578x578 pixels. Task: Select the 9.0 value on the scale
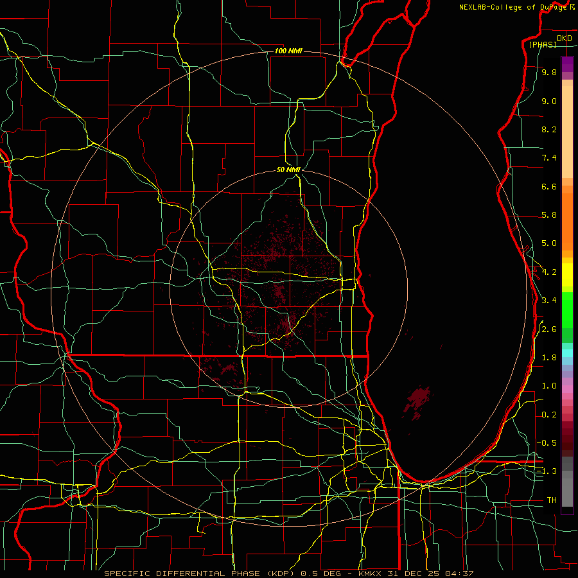[549, 101]
